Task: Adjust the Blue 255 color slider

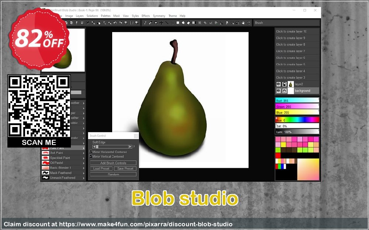Action: (x=297, y=112)
